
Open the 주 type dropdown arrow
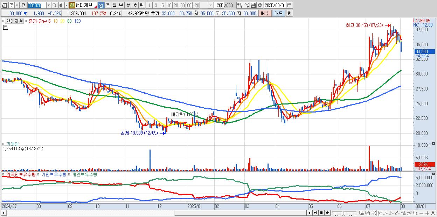click(x=17, y=5)
